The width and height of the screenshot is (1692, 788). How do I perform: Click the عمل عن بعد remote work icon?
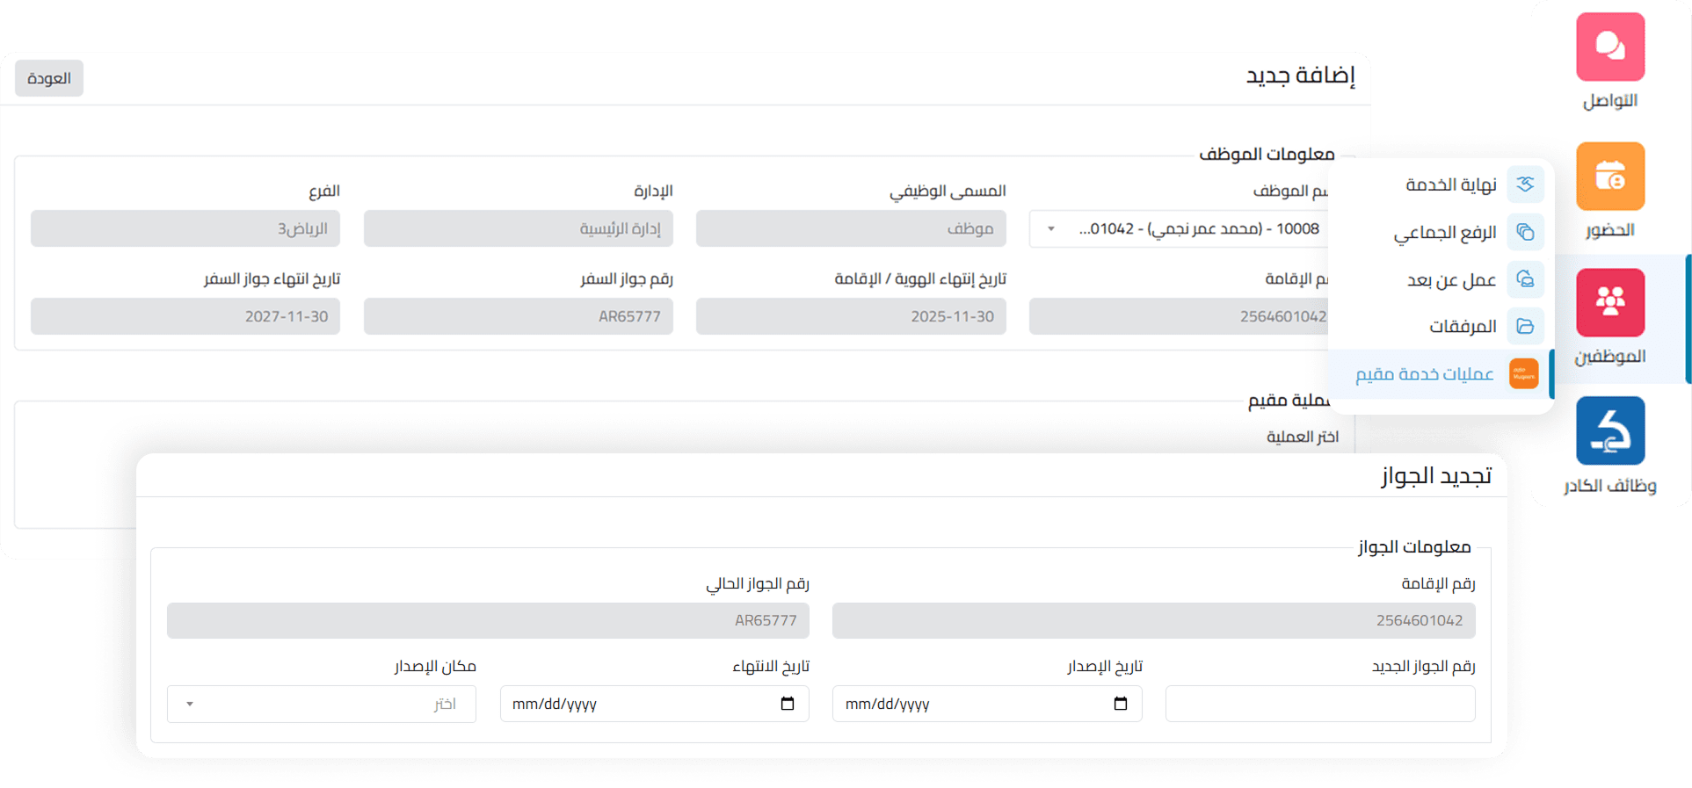(1525, 279)
